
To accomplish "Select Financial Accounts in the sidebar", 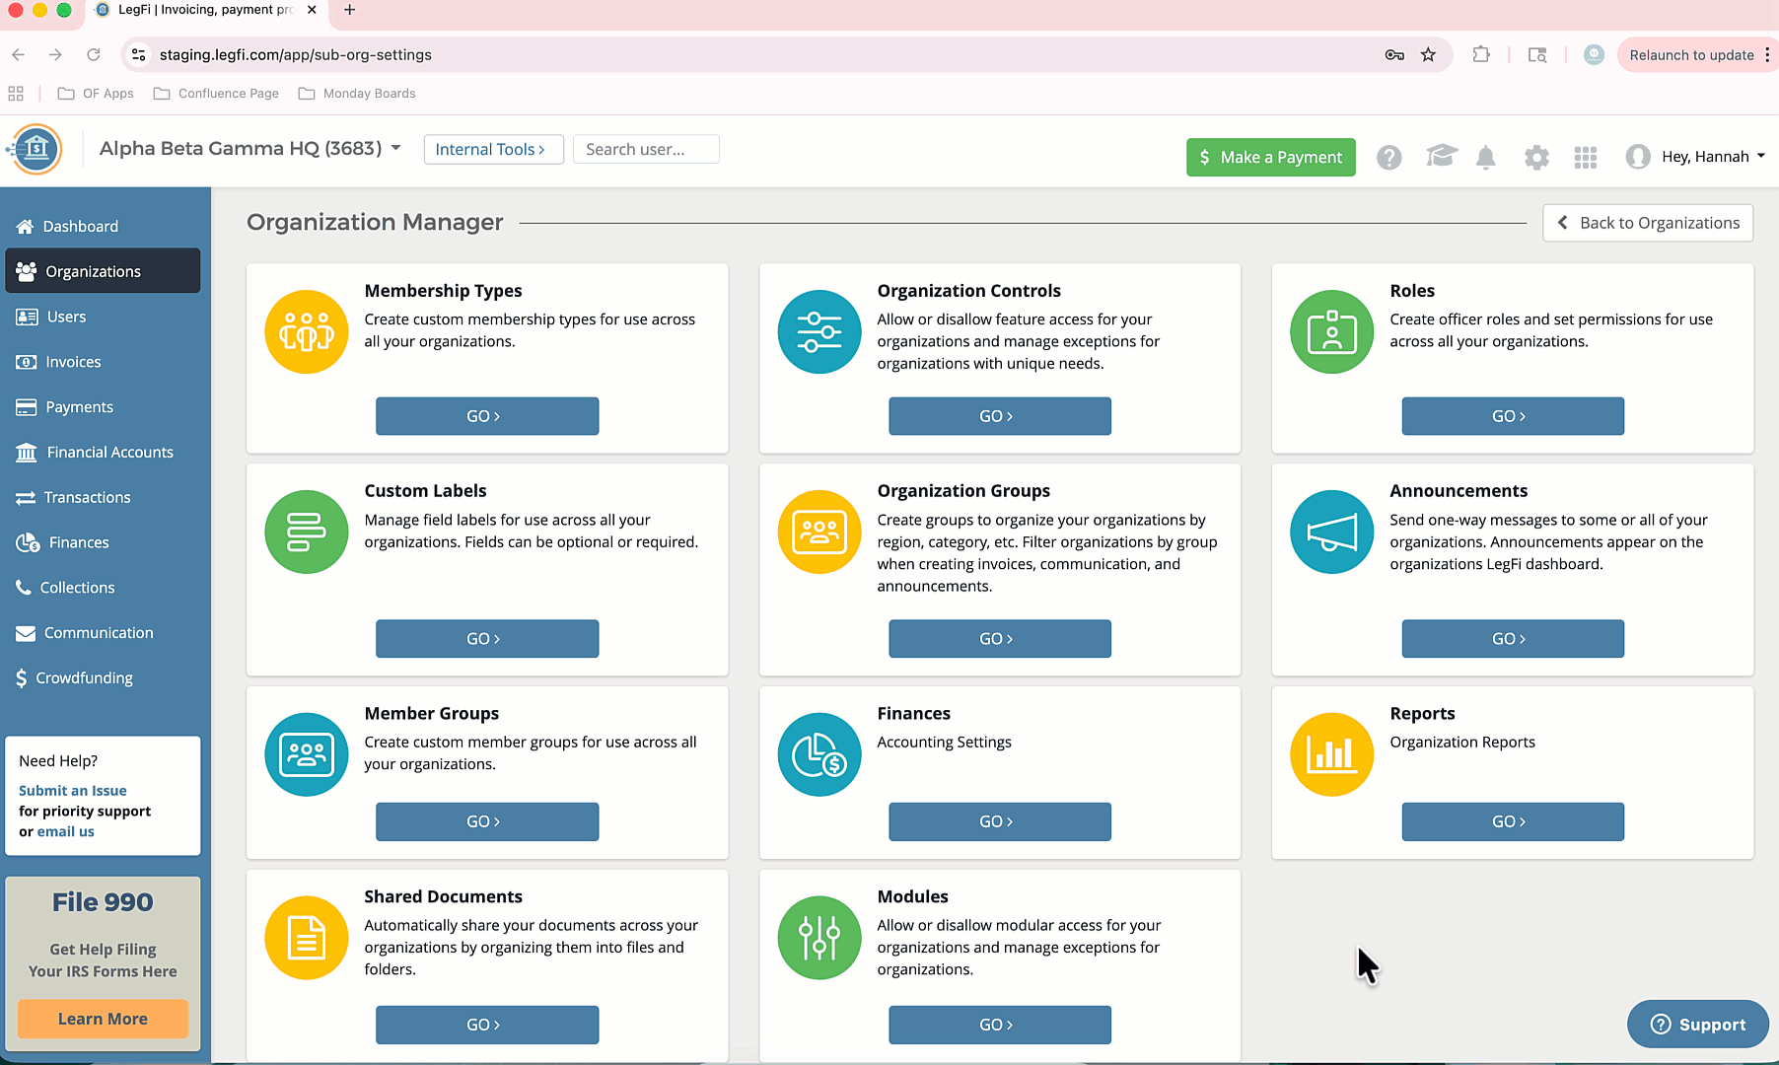I will click(x=109, y=453).
